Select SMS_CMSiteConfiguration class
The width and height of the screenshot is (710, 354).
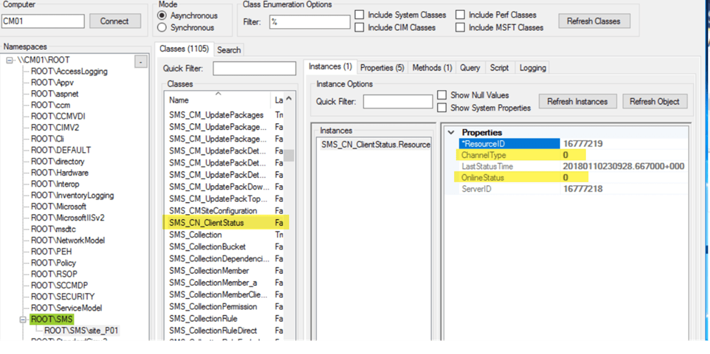coord(213,211)
